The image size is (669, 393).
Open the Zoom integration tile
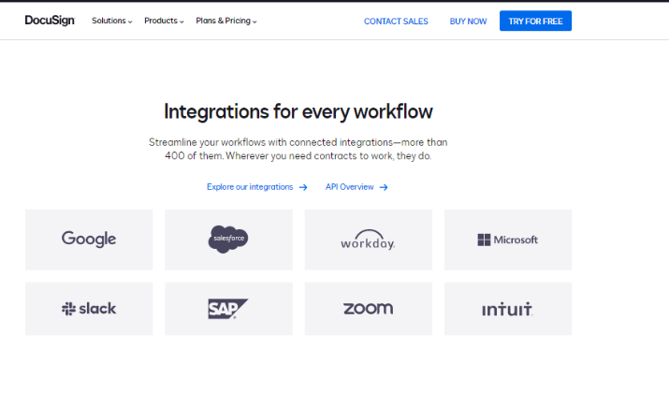[369, 309]
